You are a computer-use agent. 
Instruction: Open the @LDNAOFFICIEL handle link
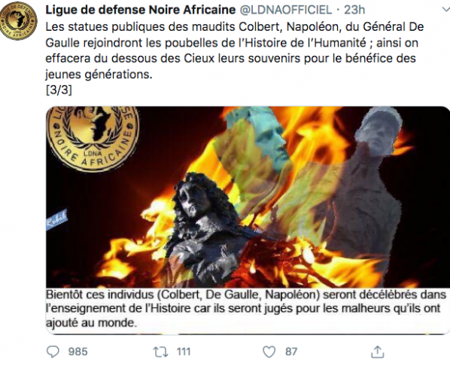[285, 10]
